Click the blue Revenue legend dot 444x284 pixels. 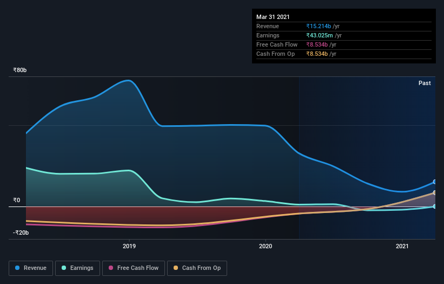pos(17,268)
